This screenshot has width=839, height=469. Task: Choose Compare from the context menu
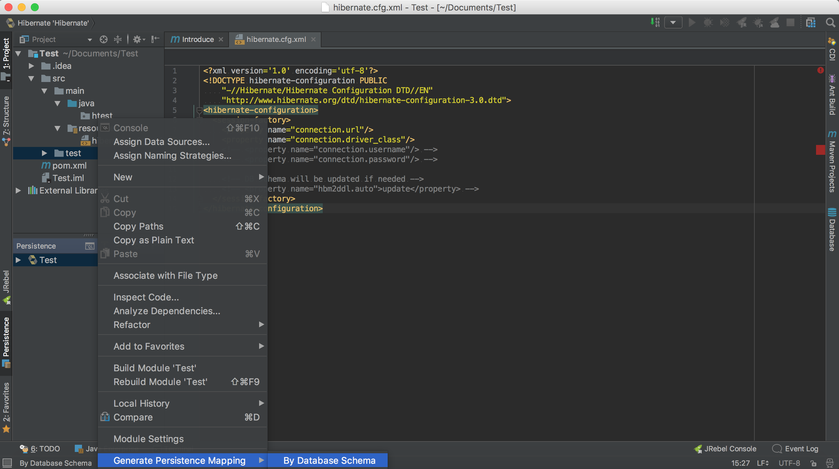(182, 417)
